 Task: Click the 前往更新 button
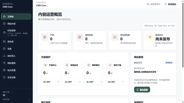point(142,90)
